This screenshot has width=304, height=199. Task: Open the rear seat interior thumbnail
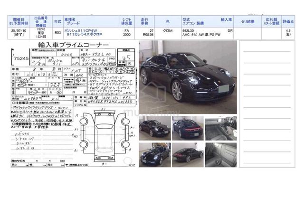click(x=220, y=155)
